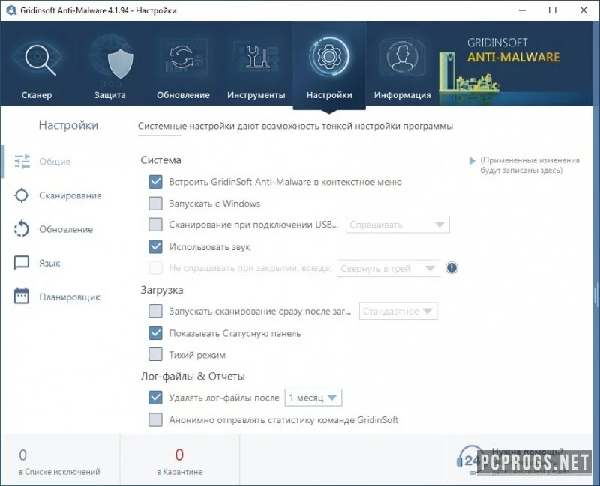600x486 pixels.
Task: Toggle context menu integration checkbox
Action: 155,182
